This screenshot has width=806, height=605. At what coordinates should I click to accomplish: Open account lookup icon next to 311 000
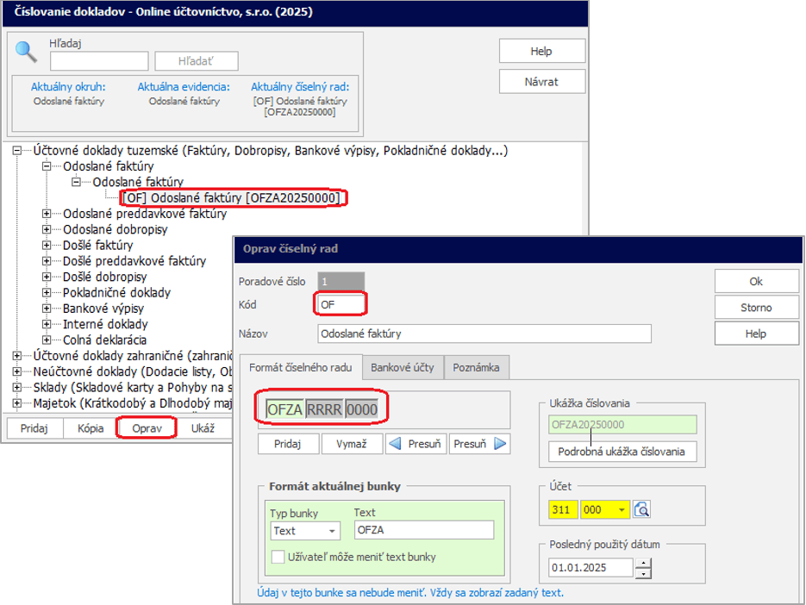click(x=641, y=510)
